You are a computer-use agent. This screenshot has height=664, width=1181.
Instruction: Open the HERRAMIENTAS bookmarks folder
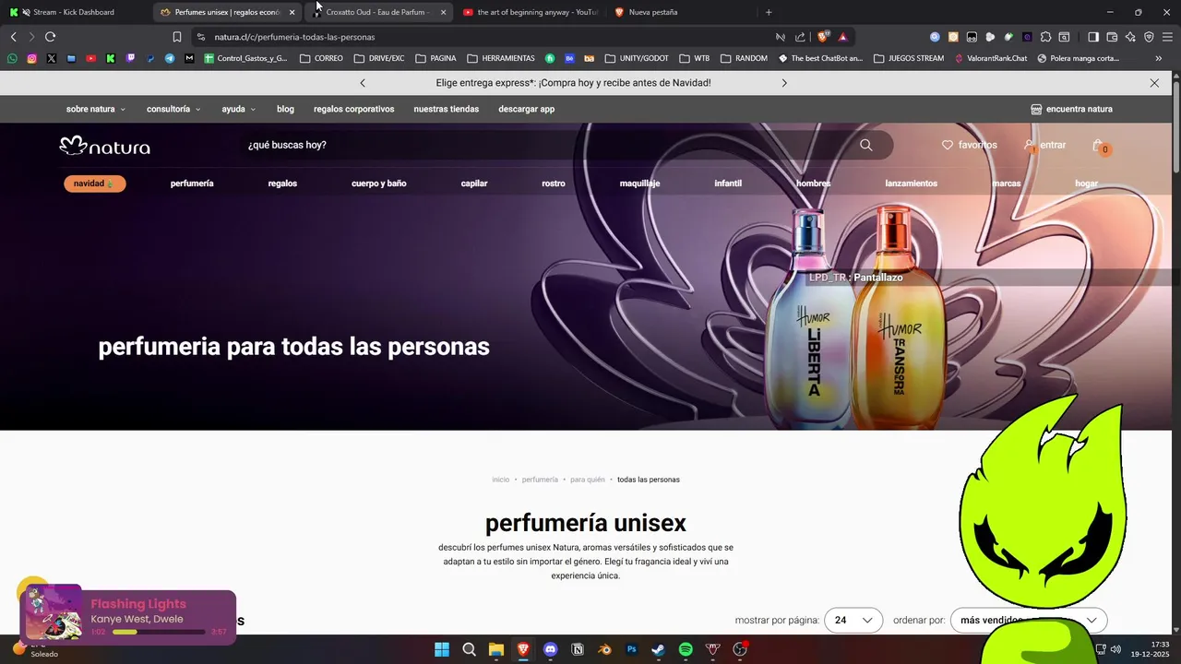pyautogui.click(x=501, y=58)
